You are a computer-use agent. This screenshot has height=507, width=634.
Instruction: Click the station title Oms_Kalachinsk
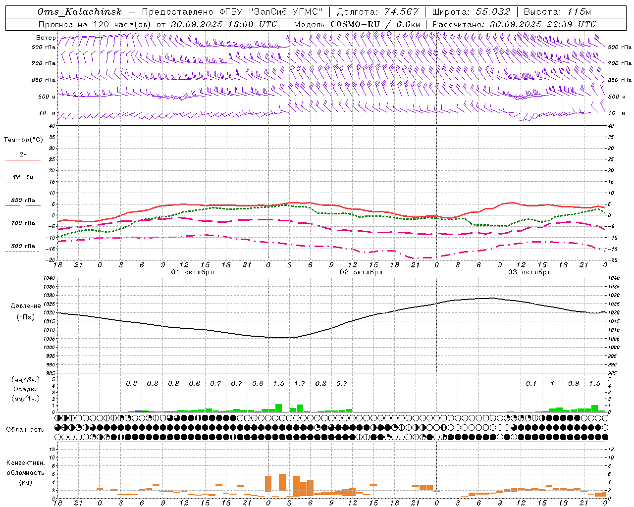(x=79, y=12)
